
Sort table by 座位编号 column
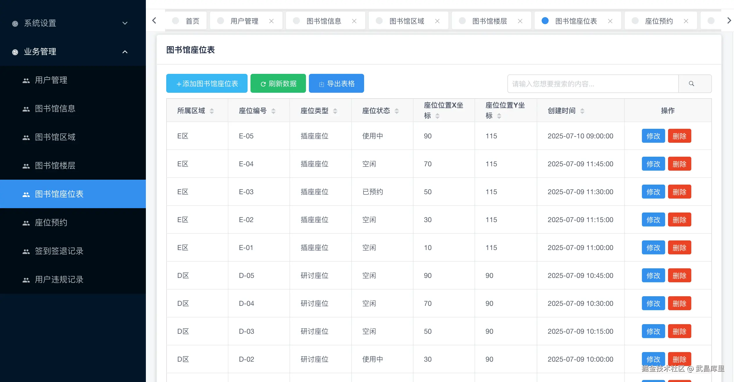[x=273, y=111]
